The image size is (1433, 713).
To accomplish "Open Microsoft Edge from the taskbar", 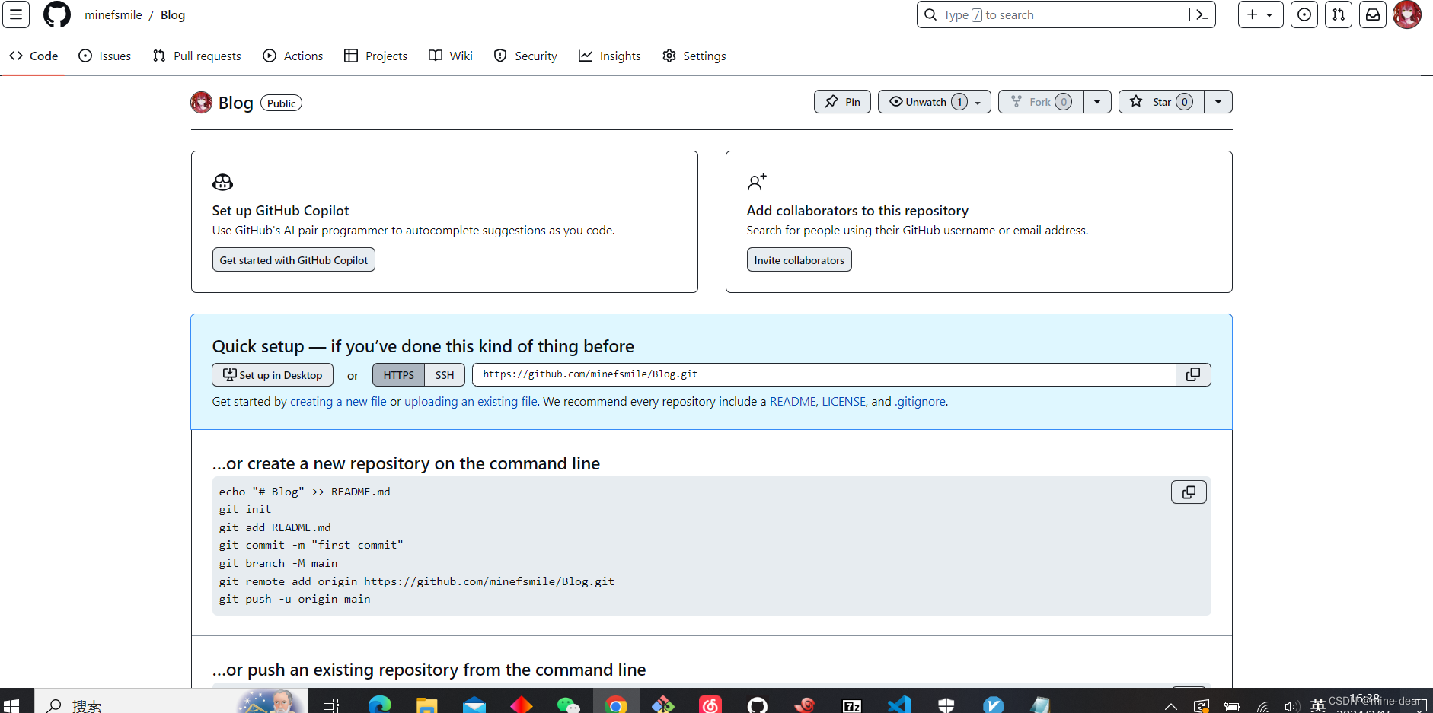I will tap(379, 705).
